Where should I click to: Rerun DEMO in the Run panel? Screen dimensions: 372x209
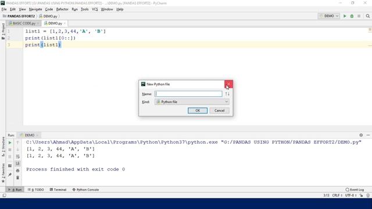tap(10, 143)
